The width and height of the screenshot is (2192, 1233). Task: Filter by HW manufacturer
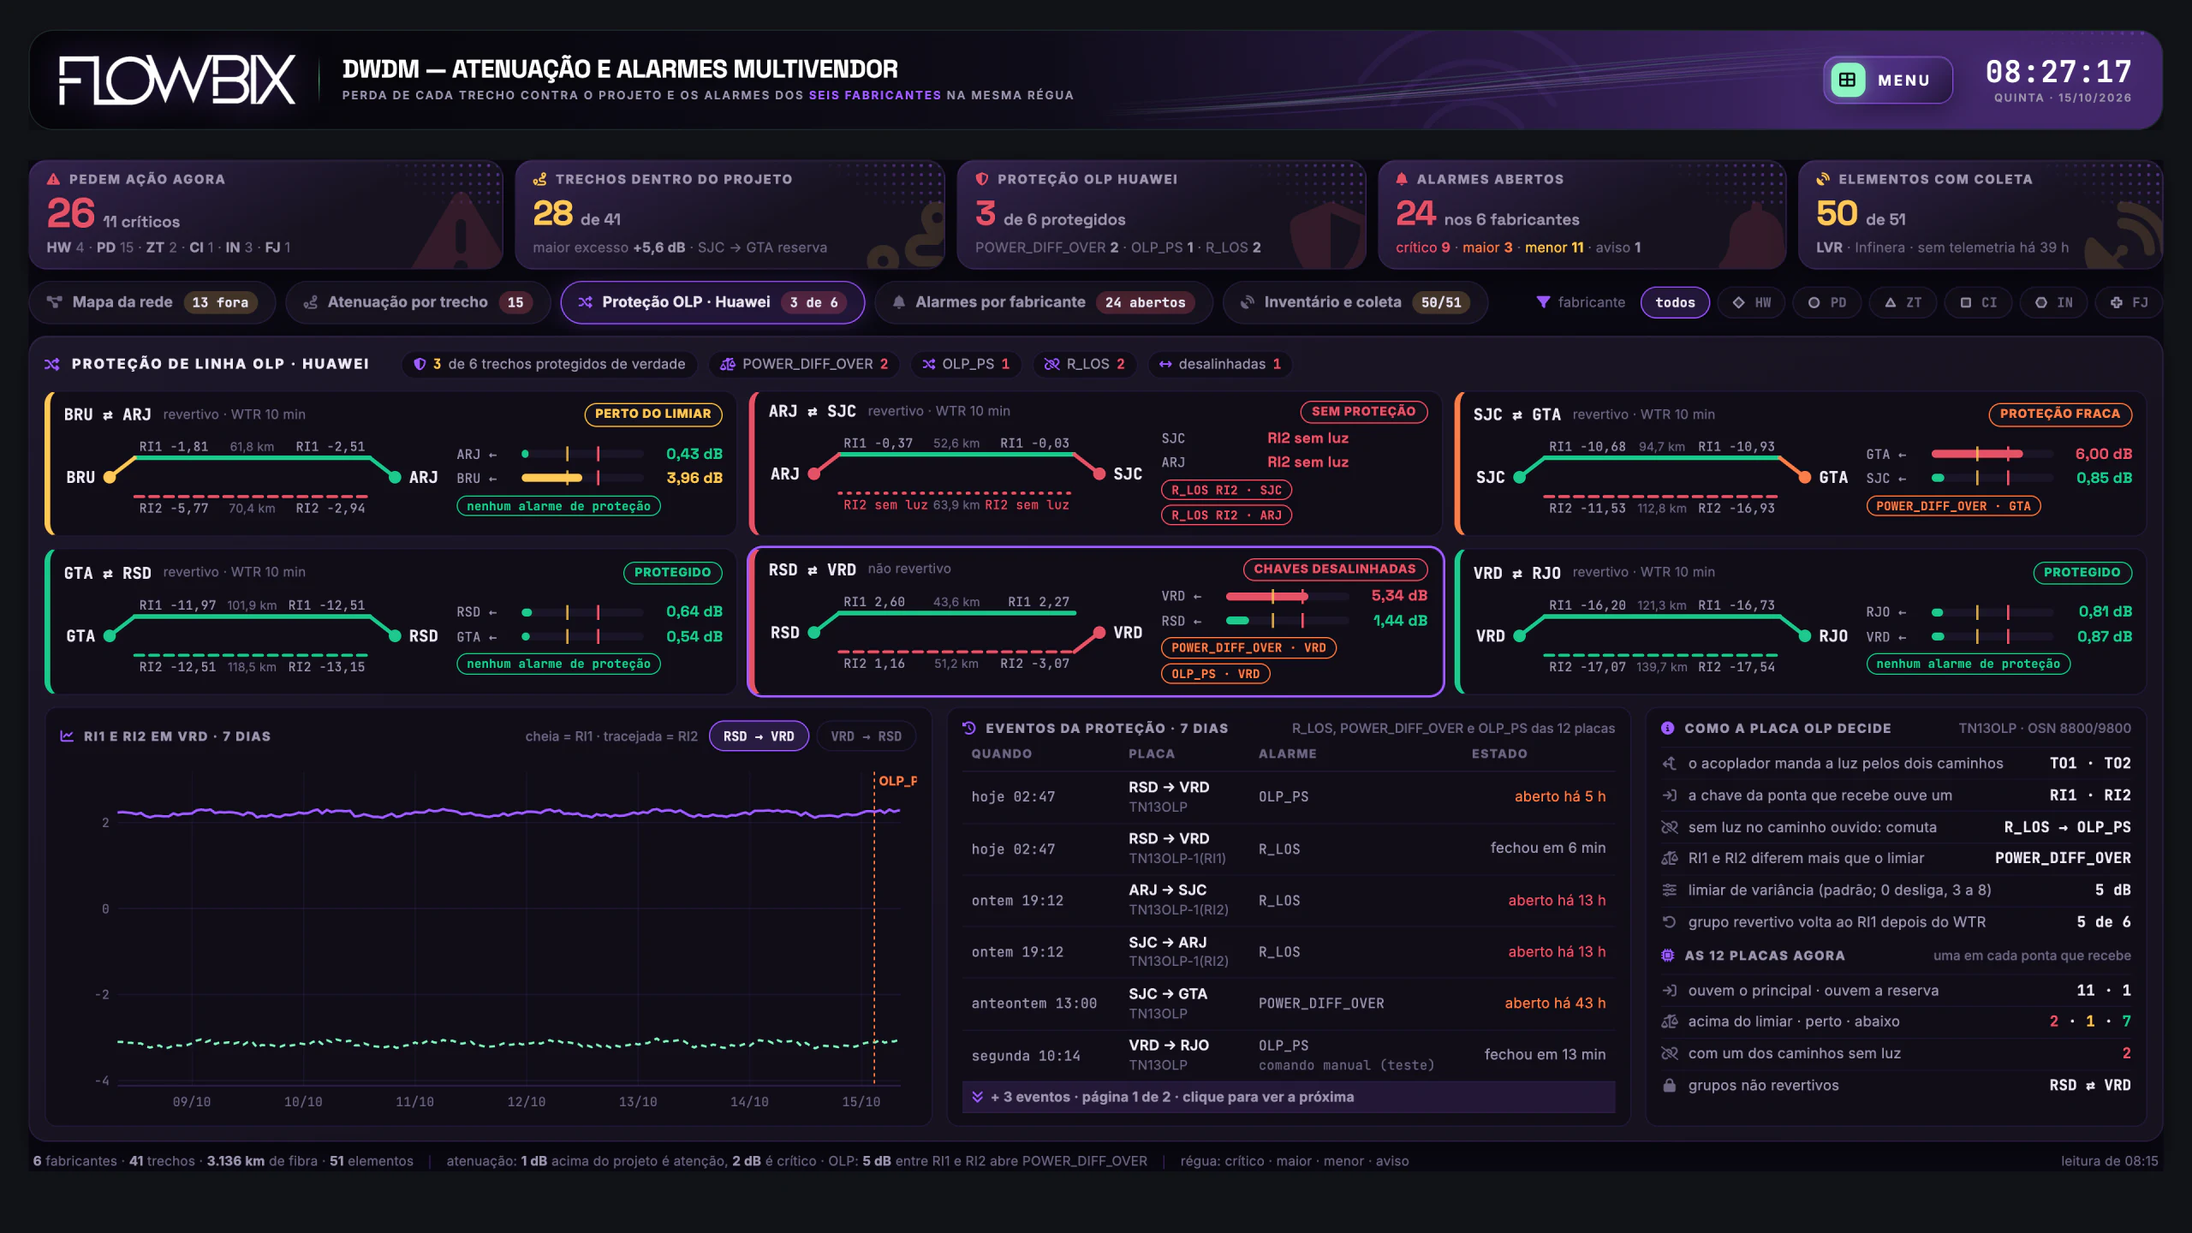(x=1751, y=302)
